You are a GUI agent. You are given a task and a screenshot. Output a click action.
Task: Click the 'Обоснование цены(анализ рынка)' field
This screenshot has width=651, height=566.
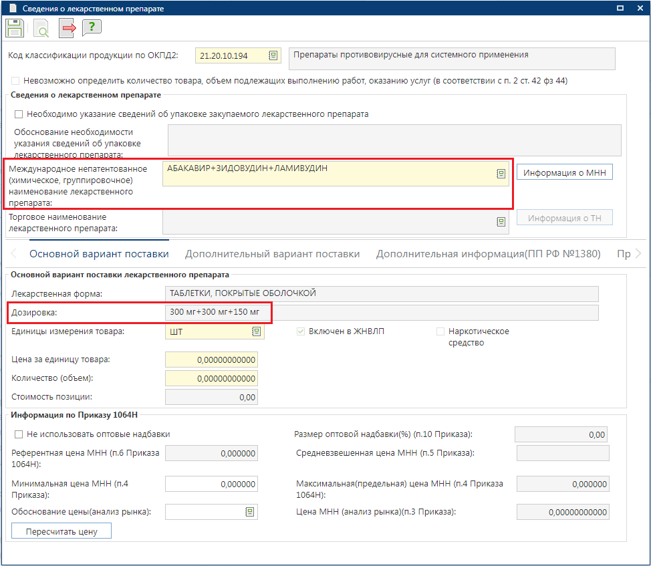click(211, 512)
